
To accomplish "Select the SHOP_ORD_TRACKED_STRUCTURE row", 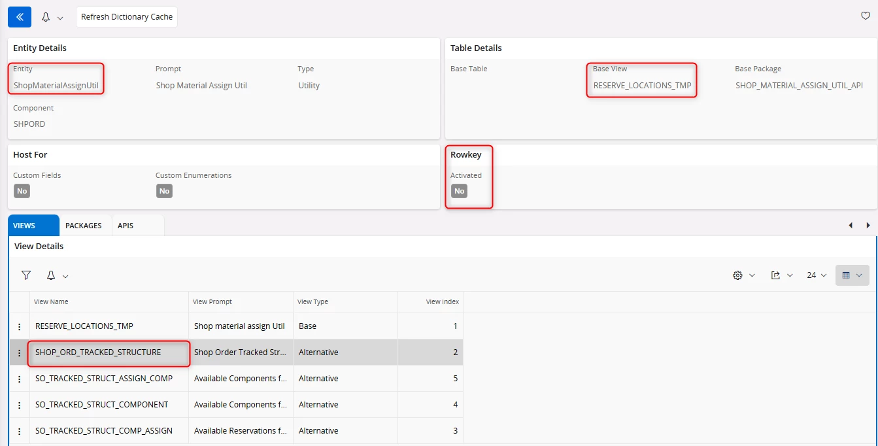I will [x=98, y=352].
